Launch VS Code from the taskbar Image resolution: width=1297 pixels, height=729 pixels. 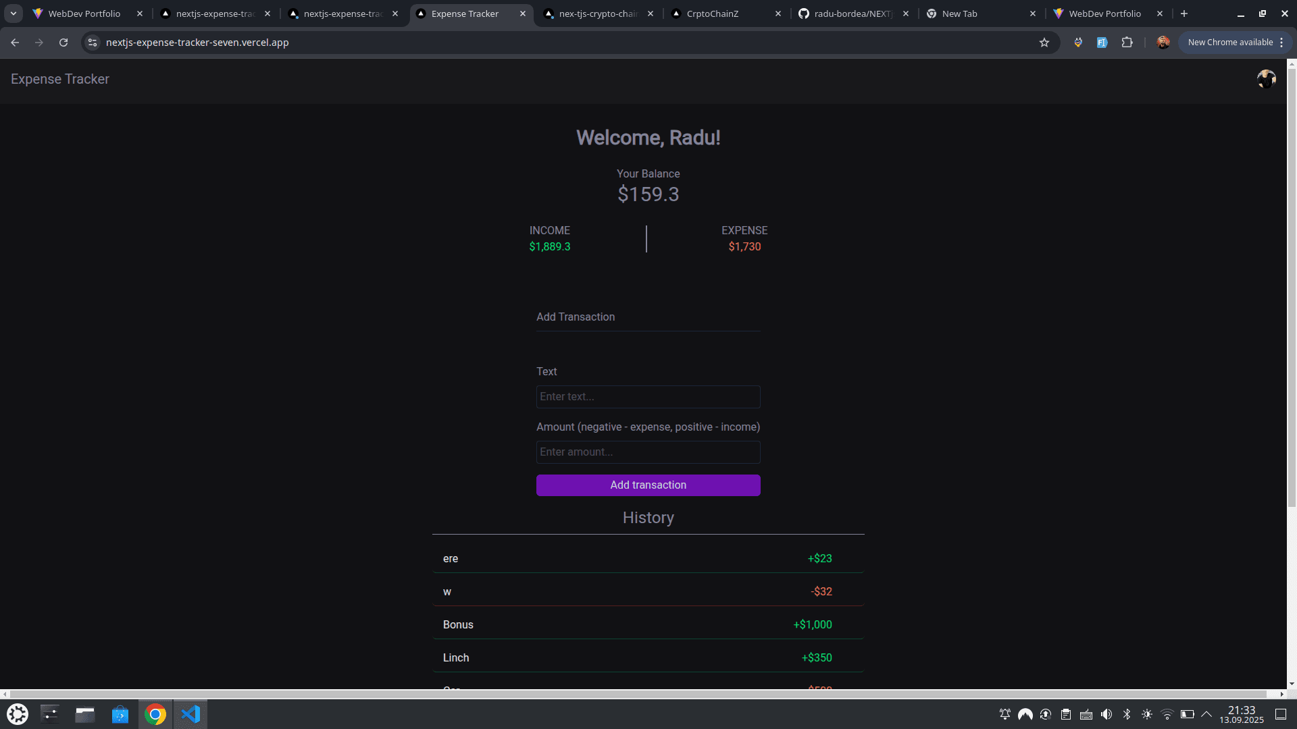coord(190,714)
